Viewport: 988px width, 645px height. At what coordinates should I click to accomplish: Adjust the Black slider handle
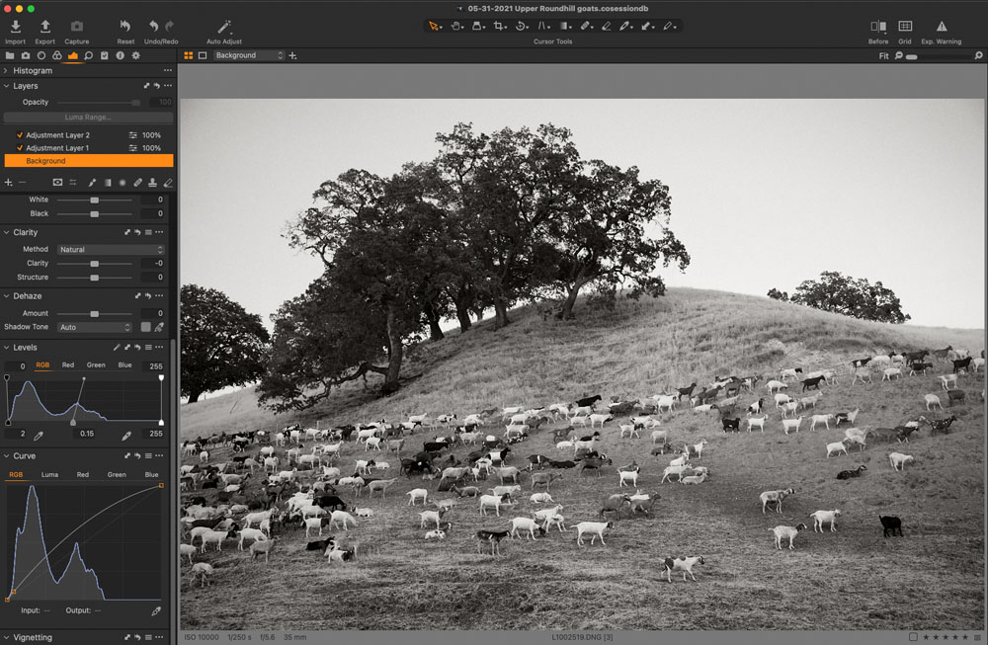point(95,213)
